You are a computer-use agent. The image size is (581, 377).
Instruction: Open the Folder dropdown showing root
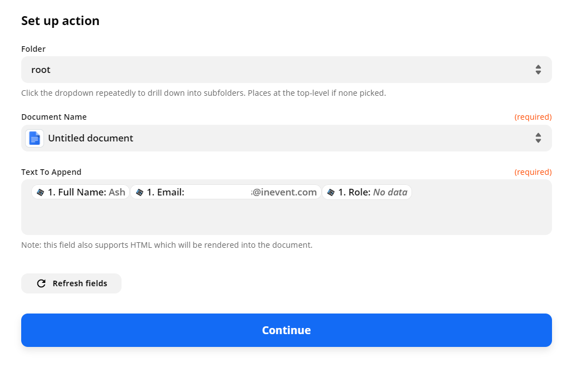pyautogui.click(x=287, y=70)
